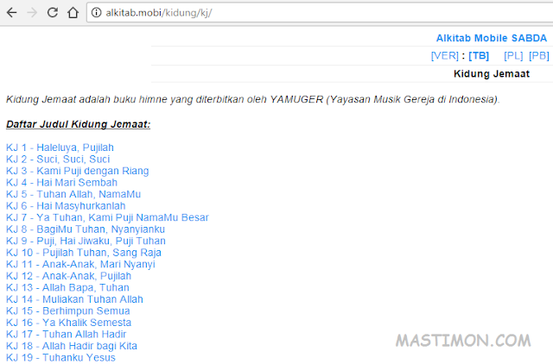The height and width of the screenshot is (364, 553).
Task: Open KJ 12 - Anak-Anak, Pujilah
Action: coord(68,276)
